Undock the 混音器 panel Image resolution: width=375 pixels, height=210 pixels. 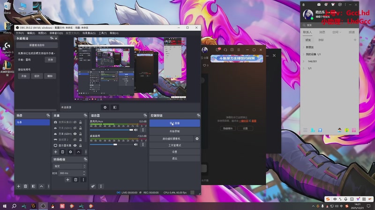pyautogui.click(x=145, y=115)
